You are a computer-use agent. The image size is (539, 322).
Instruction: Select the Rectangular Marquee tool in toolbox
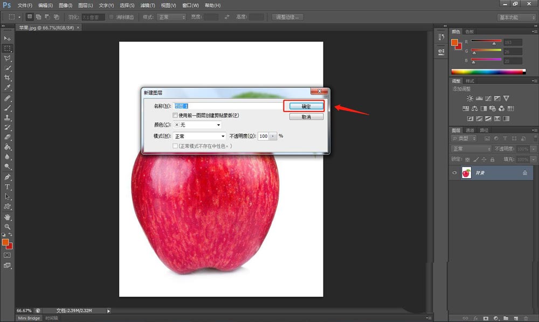(x=7, y=48)
